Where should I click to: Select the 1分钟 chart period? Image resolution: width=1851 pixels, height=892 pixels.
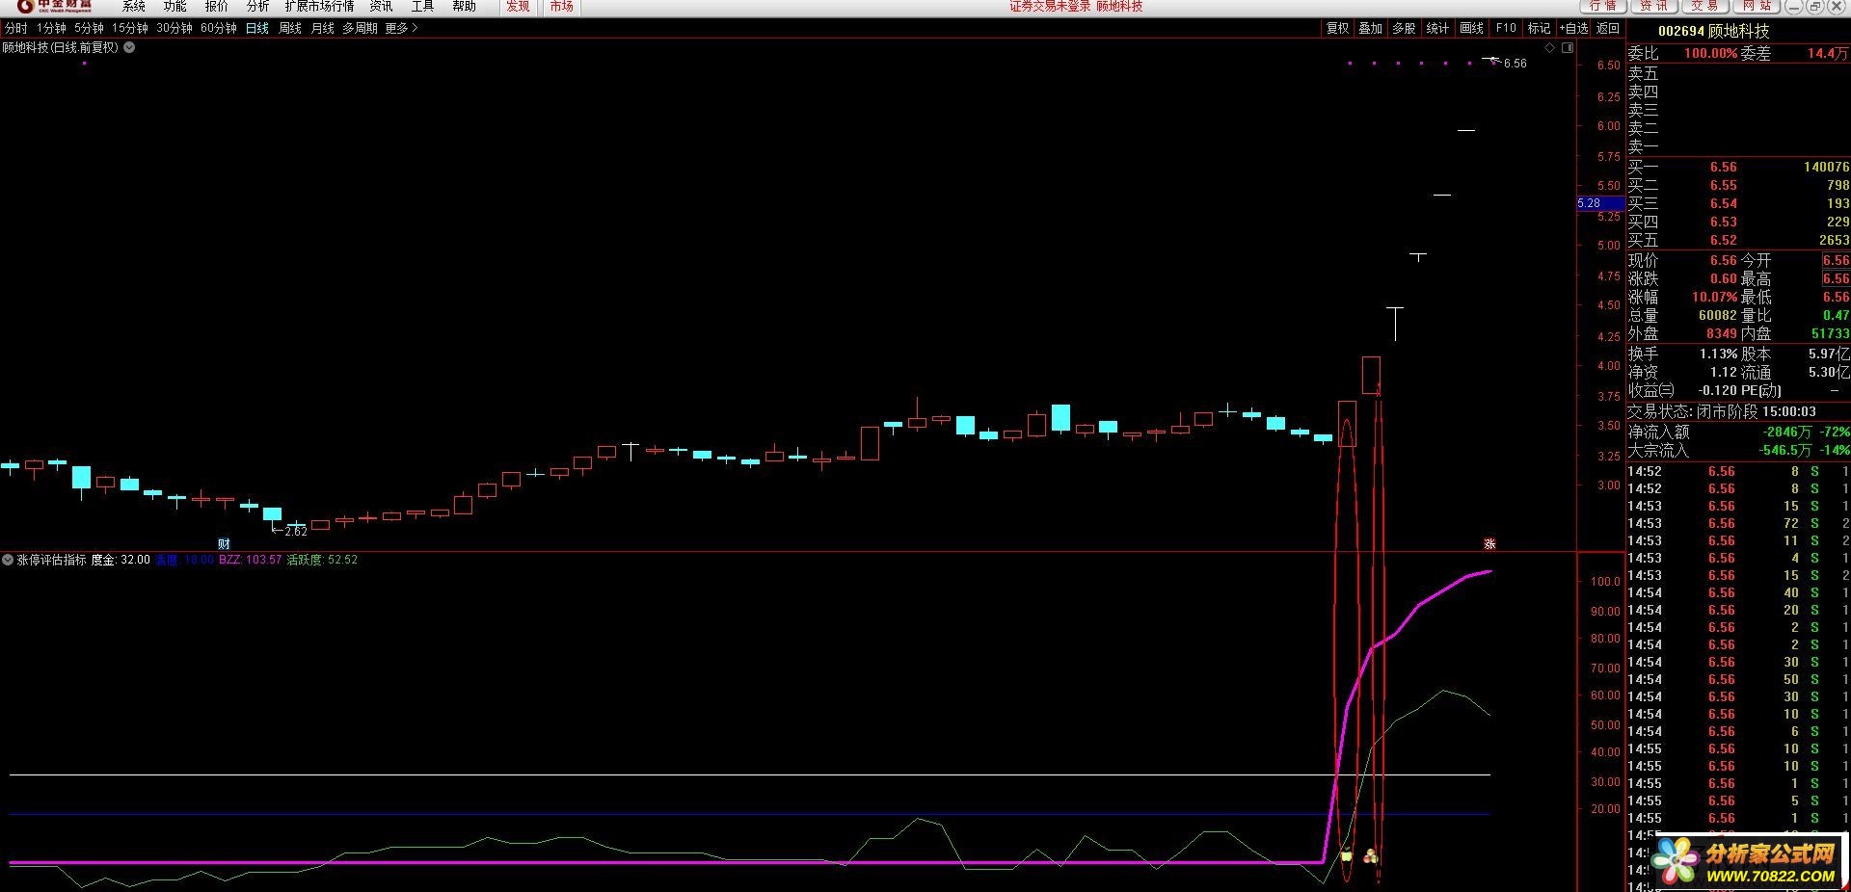(x=51, y=29)
